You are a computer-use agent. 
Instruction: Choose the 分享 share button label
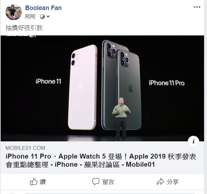pyautogui.click(x=172, y=182)
